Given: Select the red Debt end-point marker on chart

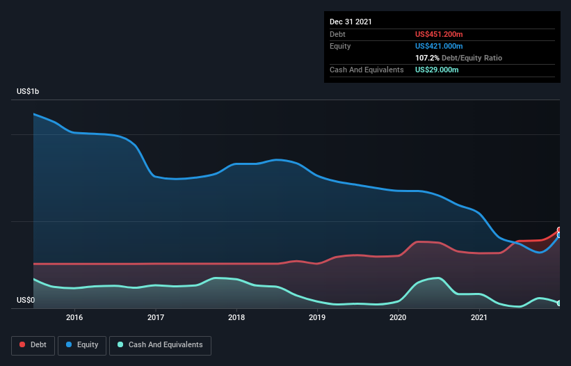Looking at the screenshot, I should [x=560, y=230].
